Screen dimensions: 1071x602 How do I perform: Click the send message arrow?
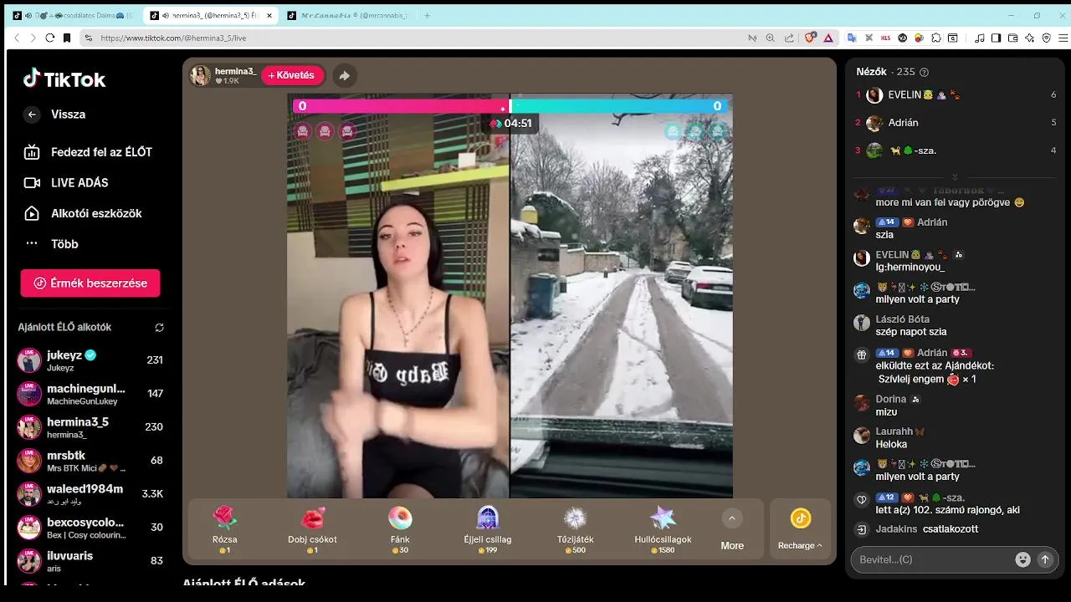point(1045,560)
